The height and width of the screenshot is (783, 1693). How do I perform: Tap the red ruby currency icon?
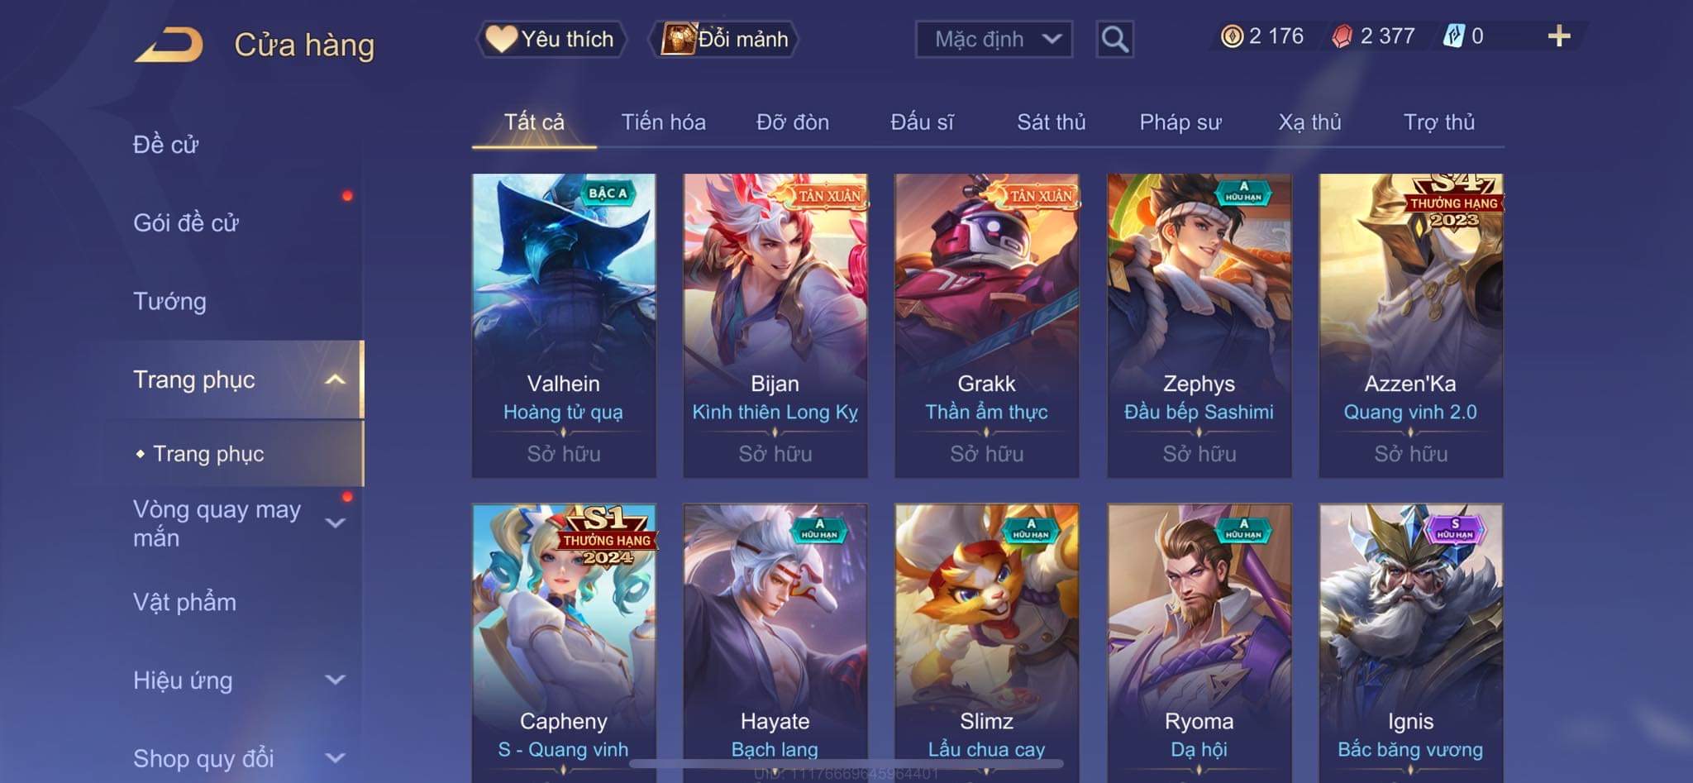[1342, 36]
